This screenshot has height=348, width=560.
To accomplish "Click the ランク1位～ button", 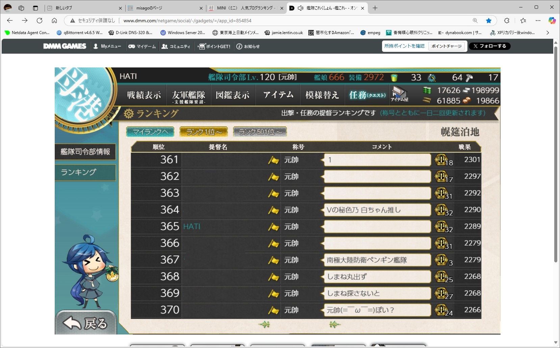I will 204,132.
